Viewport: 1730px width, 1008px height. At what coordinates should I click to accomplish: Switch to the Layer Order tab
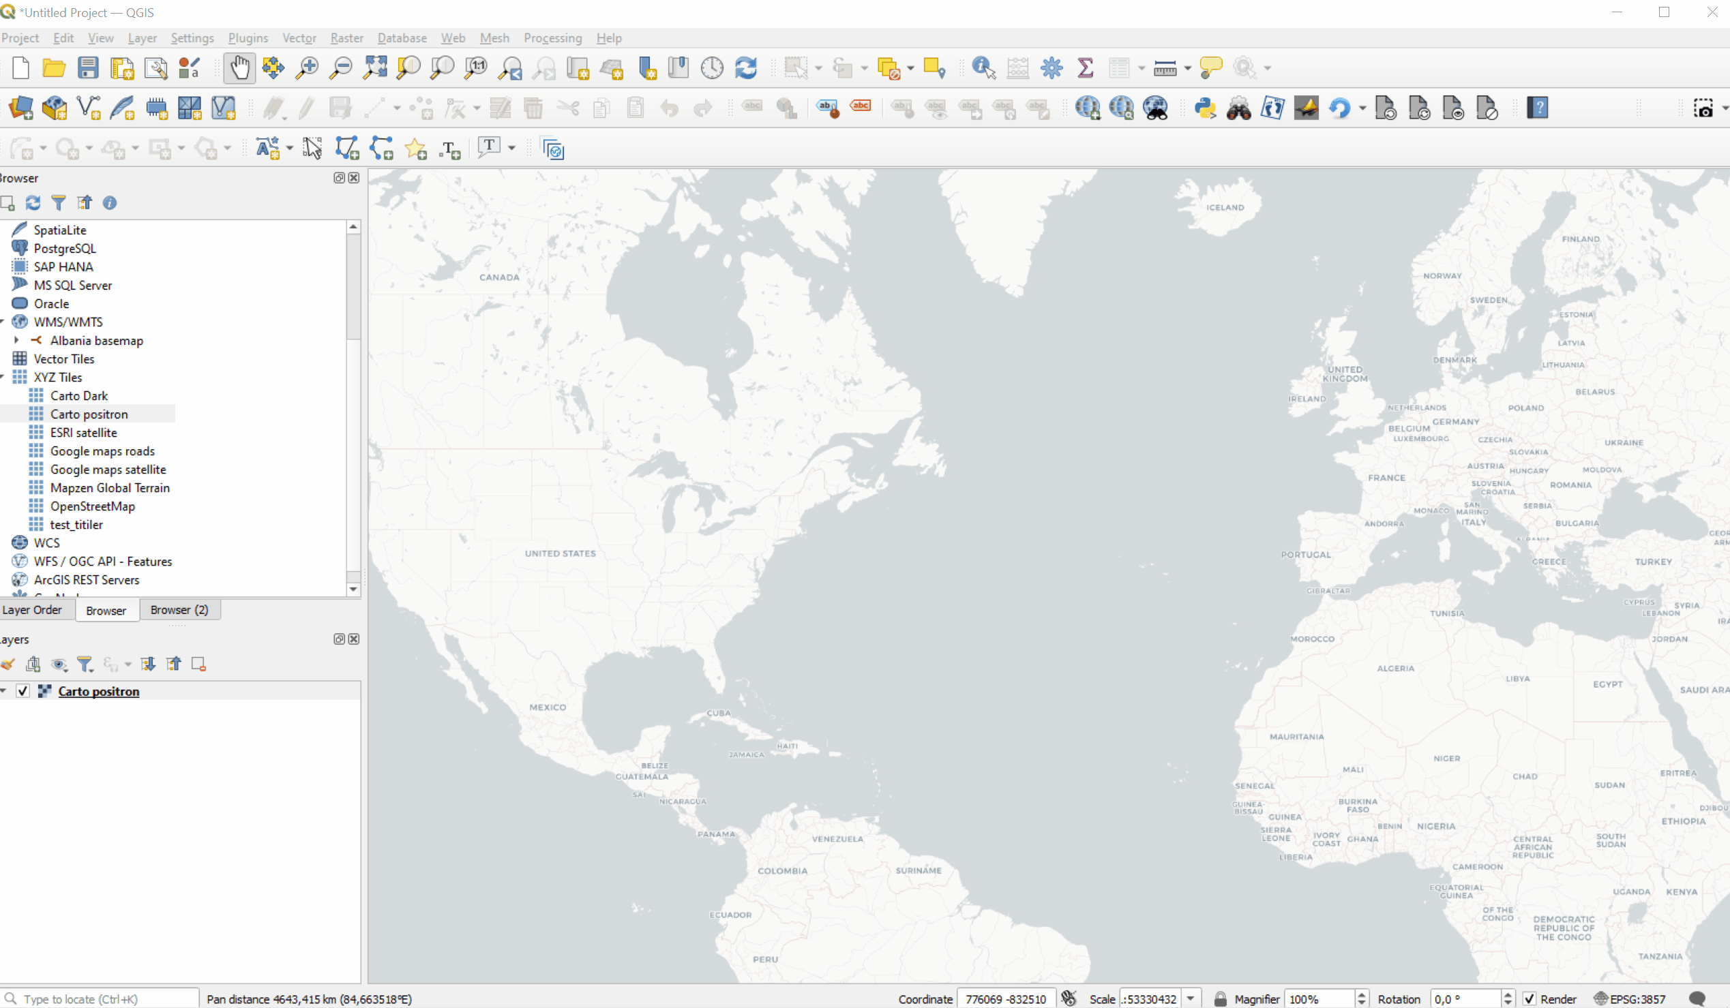pos(32,609)
